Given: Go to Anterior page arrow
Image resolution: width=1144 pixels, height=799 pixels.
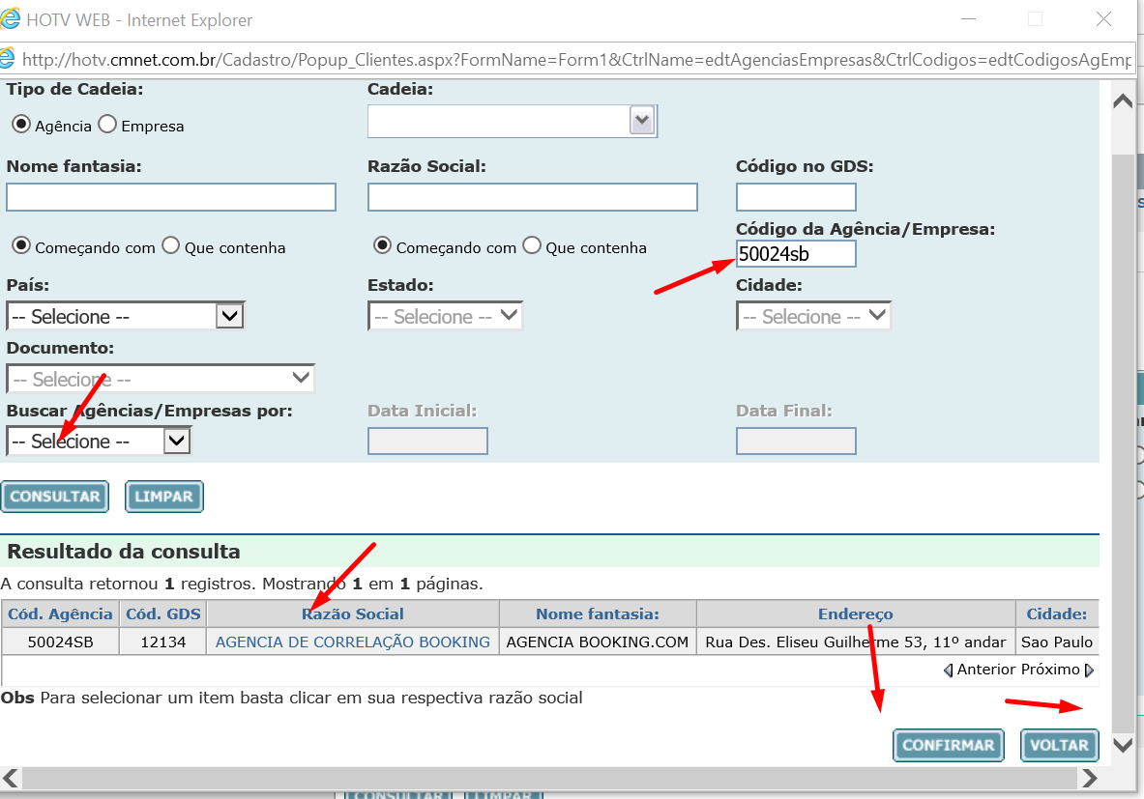Looking at the screenshot, I should [x=948, y=670].
